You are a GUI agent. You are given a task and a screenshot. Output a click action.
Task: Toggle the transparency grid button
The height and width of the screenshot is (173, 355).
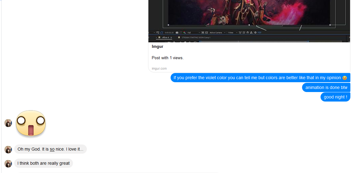[x=207, y=33]
